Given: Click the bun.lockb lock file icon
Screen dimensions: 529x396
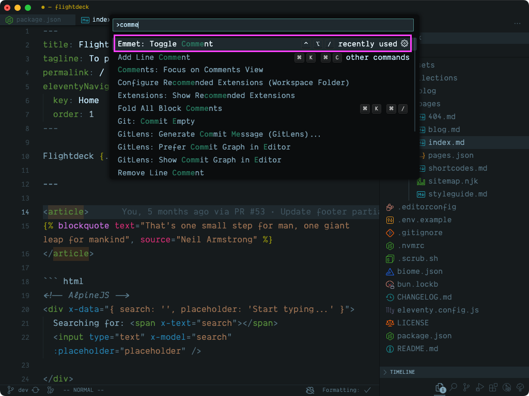Looking at the screenshot, I should pyautogui.click(x=390, y=284).
